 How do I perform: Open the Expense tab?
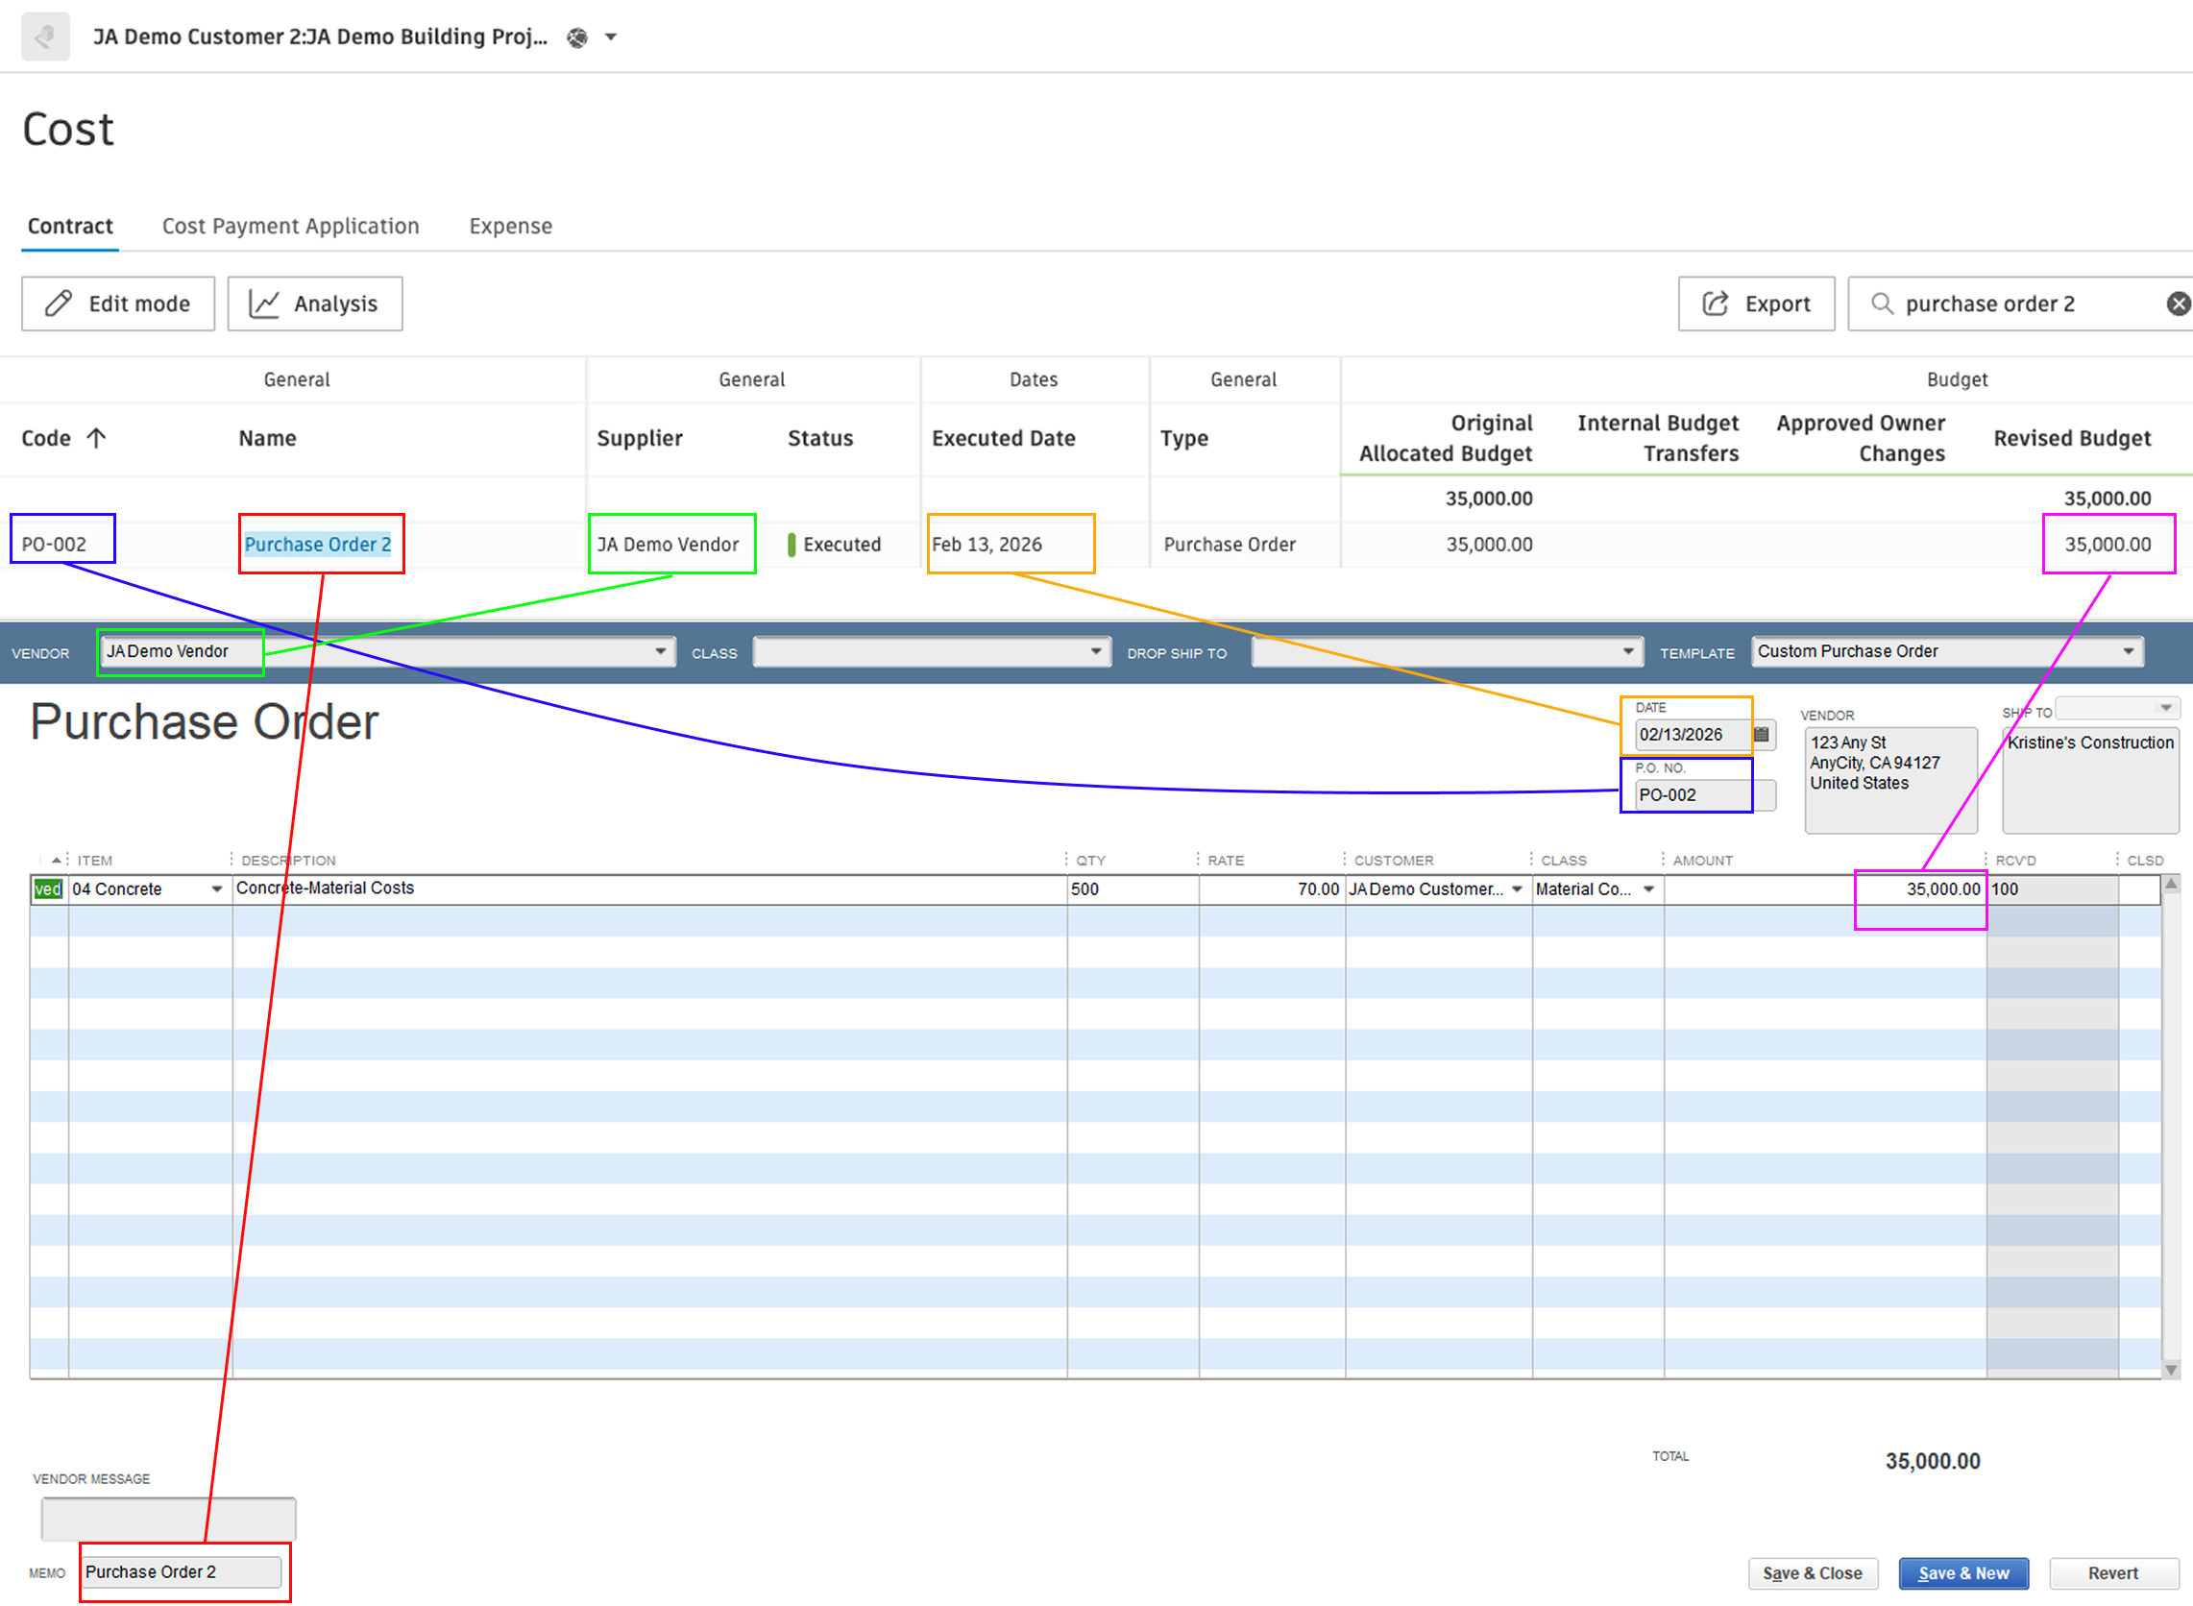click(x=509, y=226)
